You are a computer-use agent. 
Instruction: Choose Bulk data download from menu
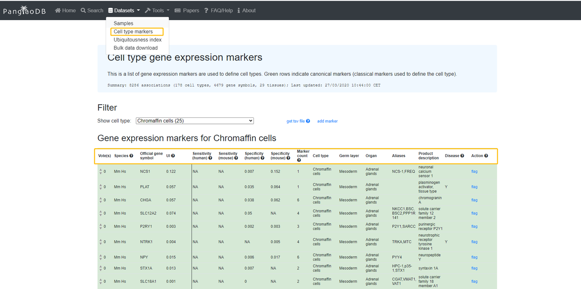click(x=135, y=48)
